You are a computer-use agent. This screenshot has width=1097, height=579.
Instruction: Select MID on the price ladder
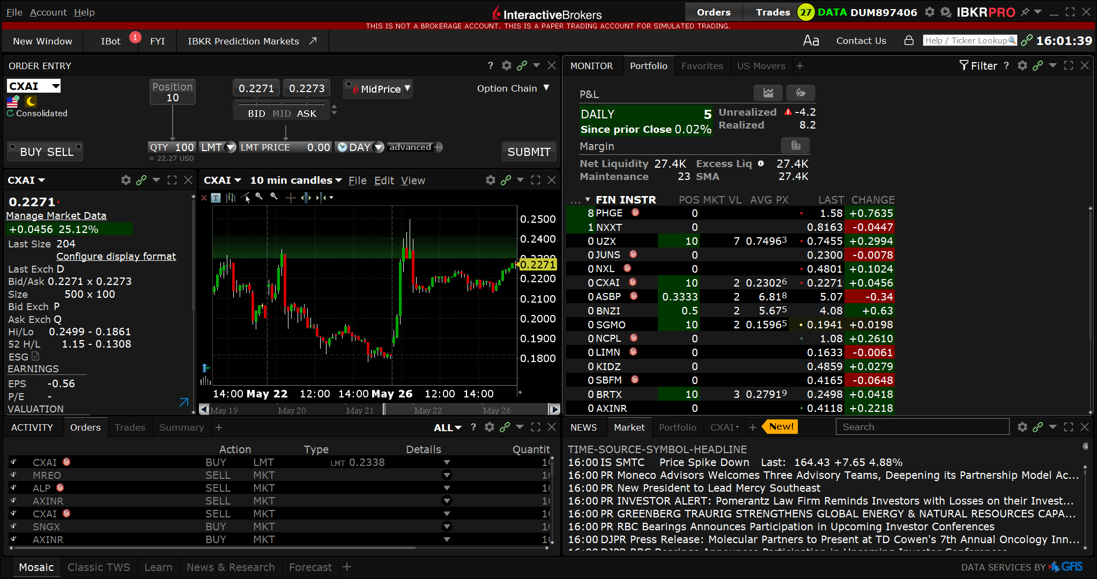(x=281, y=114)
